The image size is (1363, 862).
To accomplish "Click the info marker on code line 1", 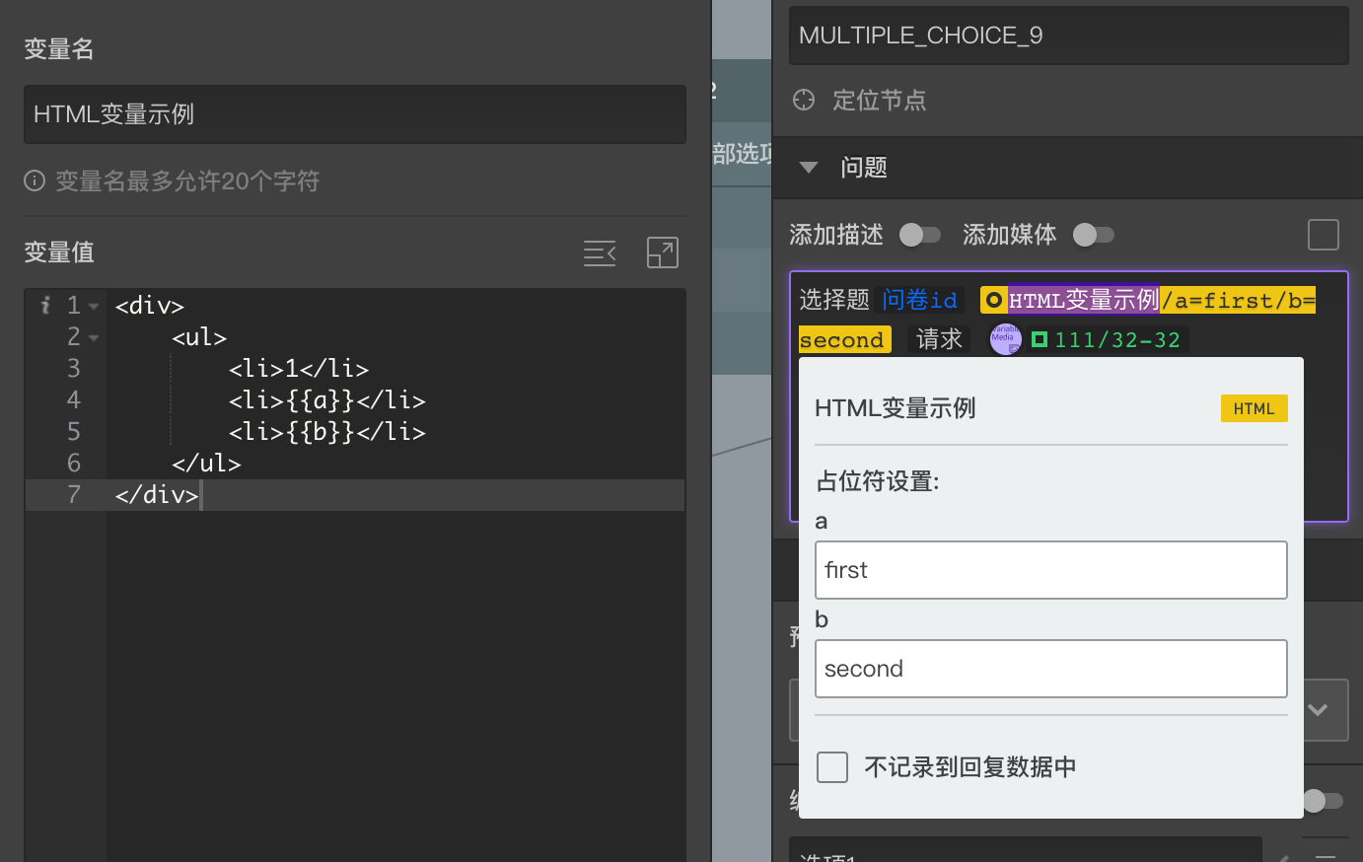I will (x=45, y=305).
